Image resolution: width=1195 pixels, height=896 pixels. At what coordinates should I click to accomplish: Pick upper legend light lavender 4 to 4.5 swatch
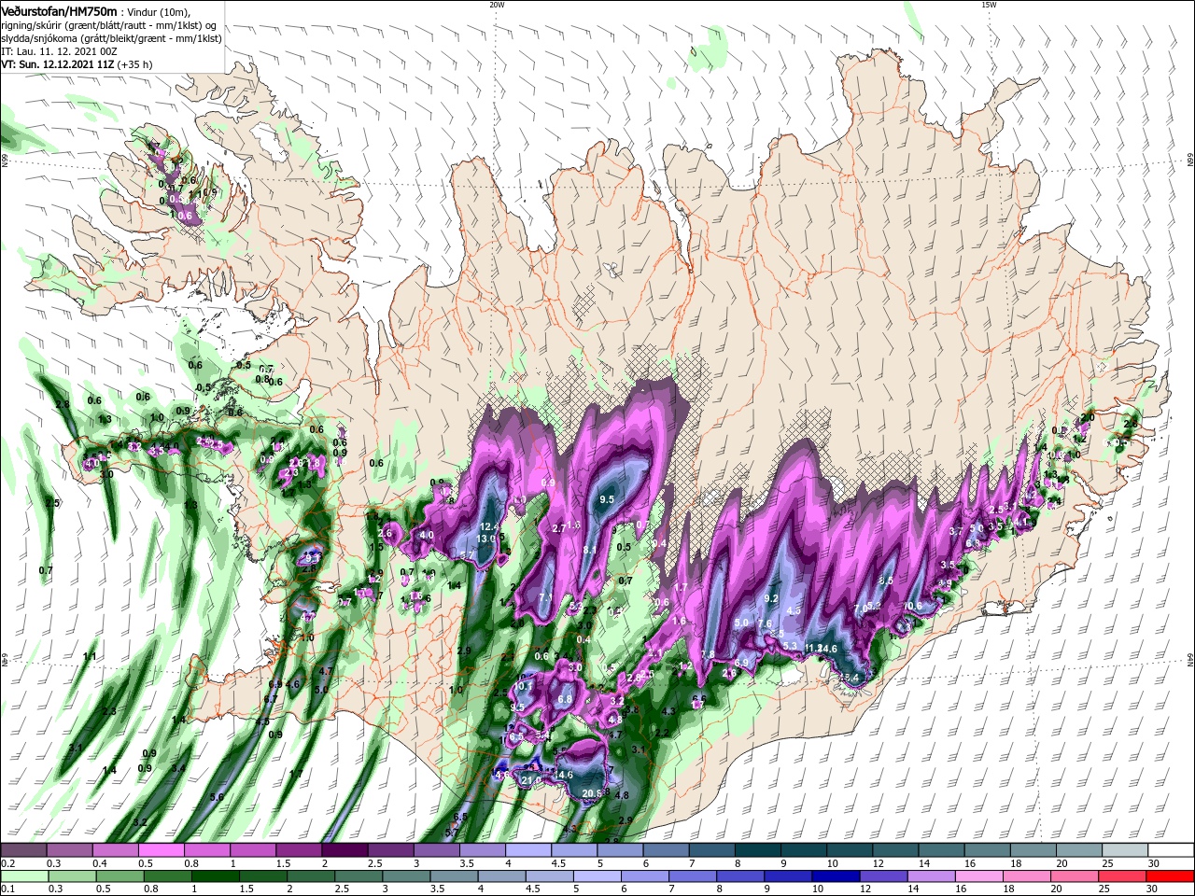528,850
